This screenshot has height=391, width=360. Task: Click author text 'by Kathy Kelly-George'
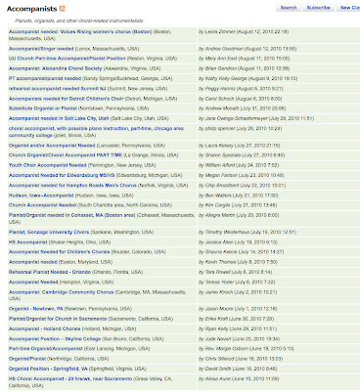pyautogui.click(x=223, y=79)
